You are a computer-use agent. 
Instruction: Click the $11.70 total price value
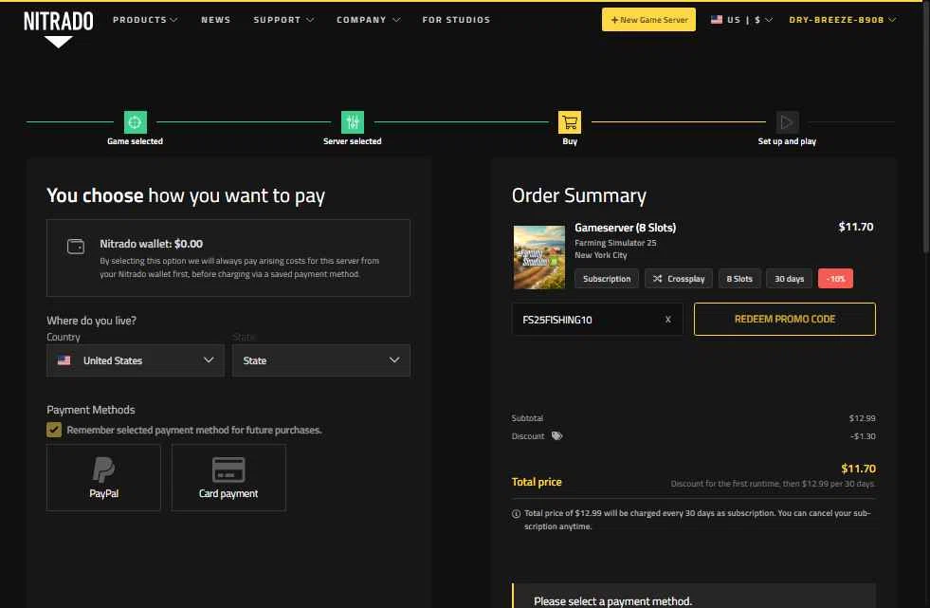(x=858, y=469)
